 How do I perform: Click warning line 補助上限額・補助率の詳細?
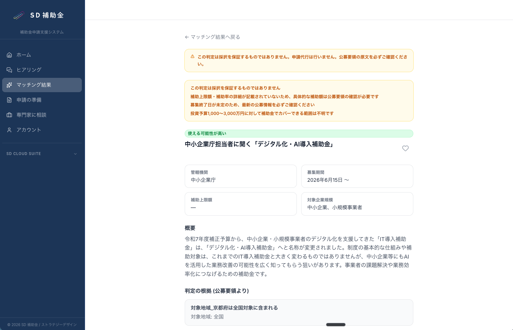coord(284,97)
